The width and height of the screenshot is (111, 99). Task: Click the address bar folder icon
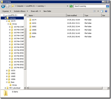coord(13,6)
